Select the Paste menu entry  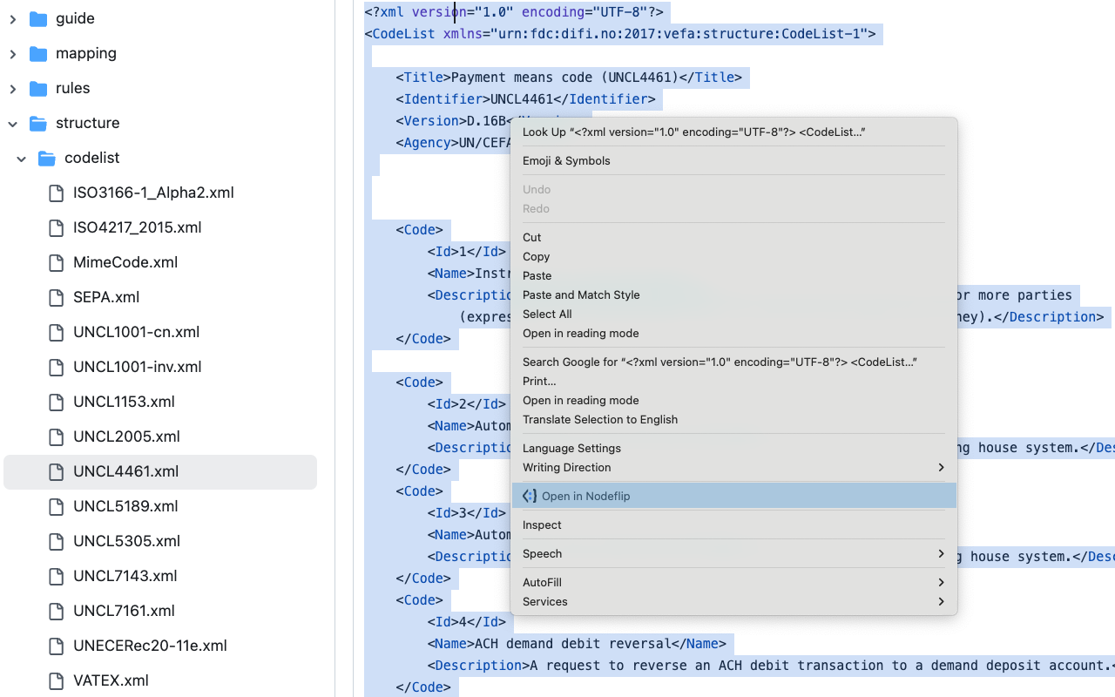point(734,275)
